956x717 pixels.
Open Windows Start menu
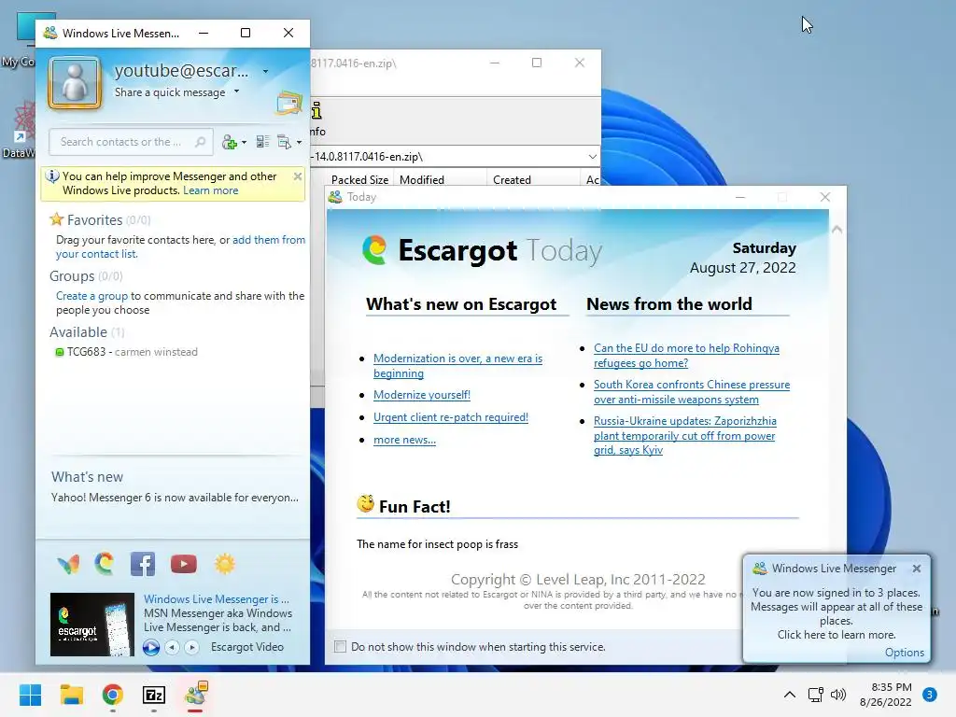coord(30,695)
